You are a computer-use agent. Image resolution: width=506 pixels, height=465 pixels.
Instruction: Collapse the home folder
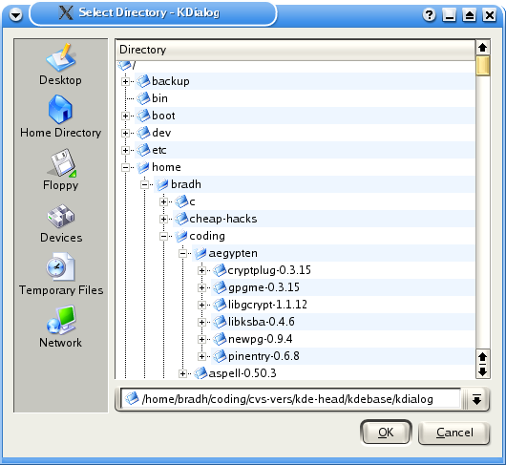coord(125,167)
